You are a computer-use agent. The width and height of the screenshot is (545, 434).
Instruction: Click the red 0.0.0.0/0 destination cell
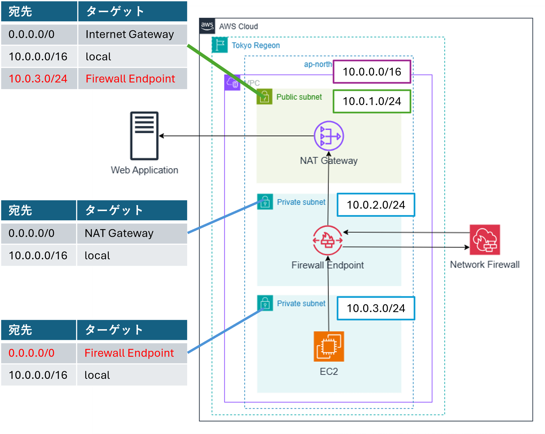coord(39,353)
